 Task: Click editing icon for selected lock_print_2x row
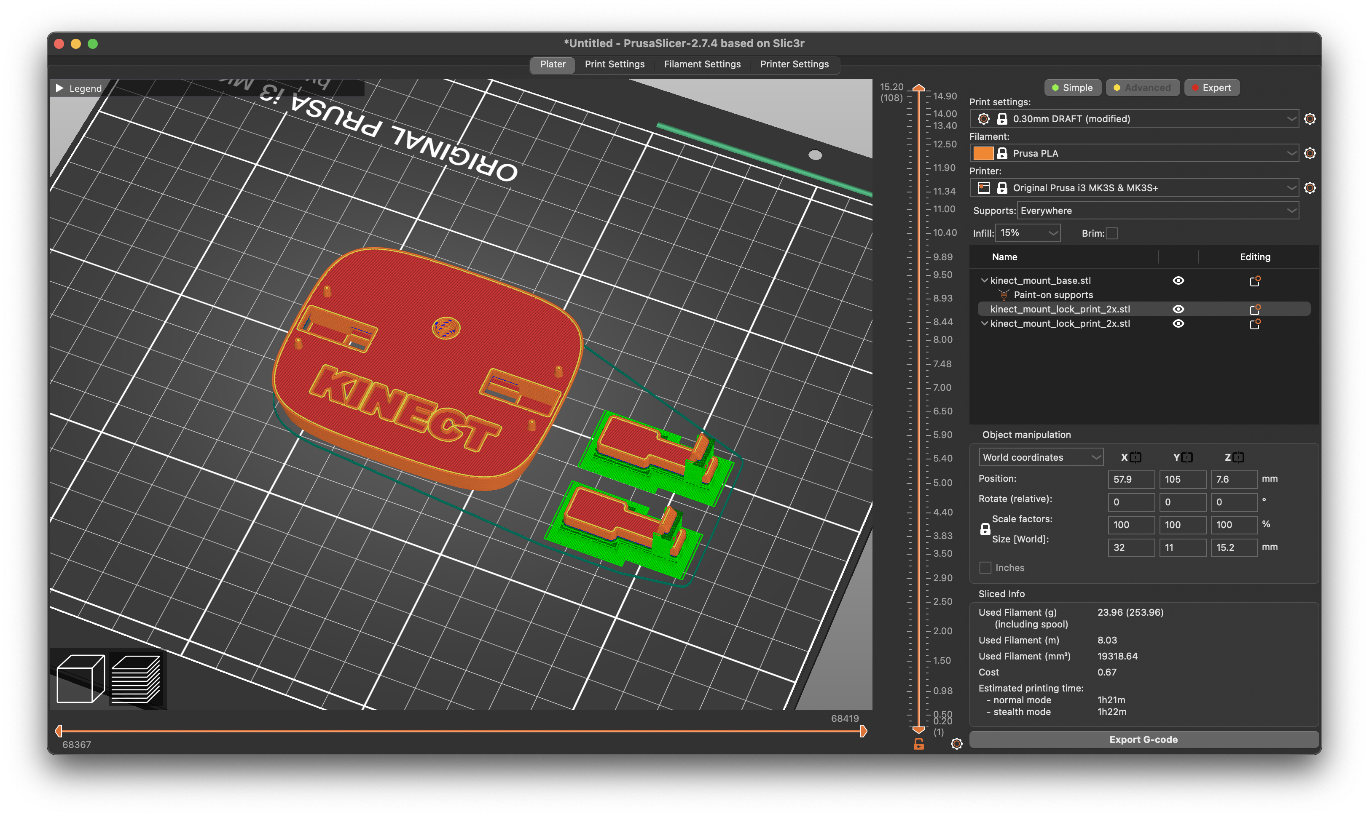1254,310
